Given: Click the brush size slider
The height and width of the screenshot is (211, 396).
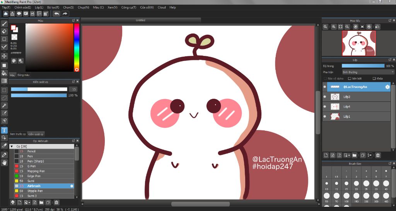Looking at the screenshot, I should click(39, 89).
